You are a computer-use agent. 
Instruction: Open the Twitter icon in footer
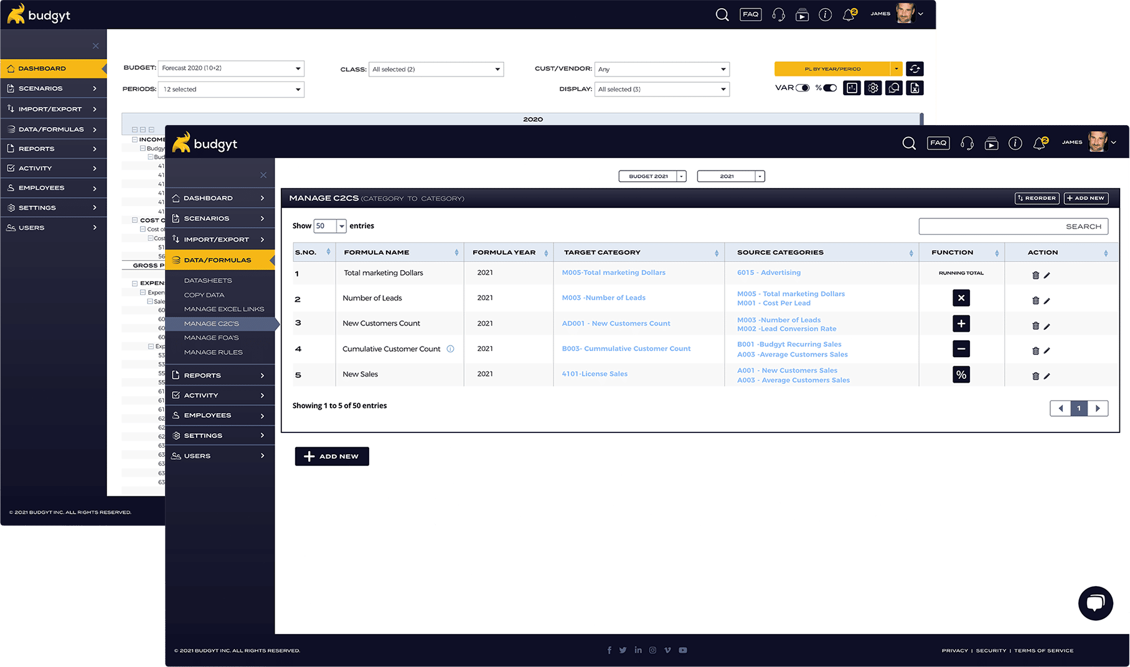click(623, 650)
